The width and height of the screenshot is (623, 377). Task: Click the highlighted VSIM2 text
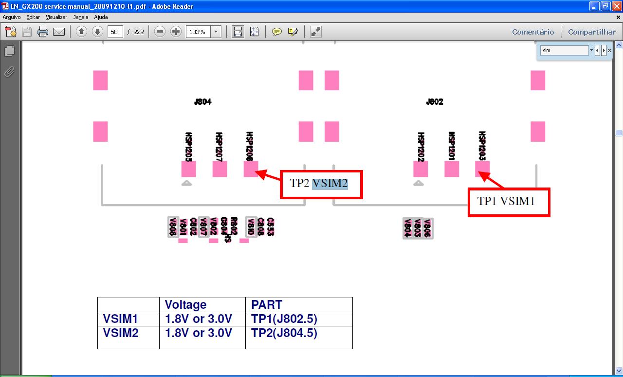point(330,184)
